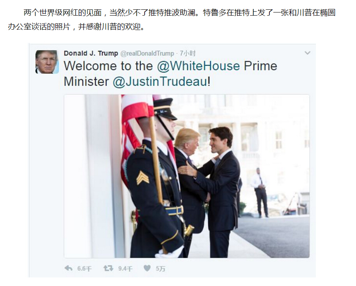Screen dimensions: 356x286
Task: Click the retweet icon
Action: point(108,268)
